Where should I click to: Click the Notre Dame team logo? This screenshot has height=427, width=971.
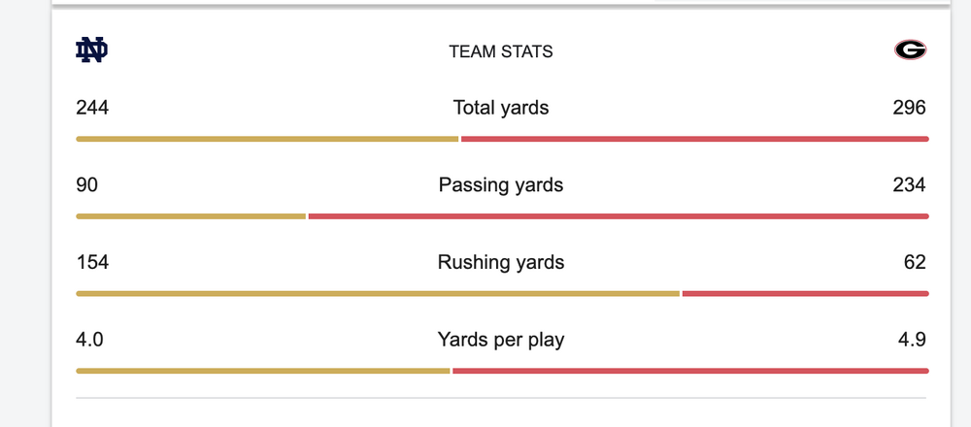[x=91, y=50]
